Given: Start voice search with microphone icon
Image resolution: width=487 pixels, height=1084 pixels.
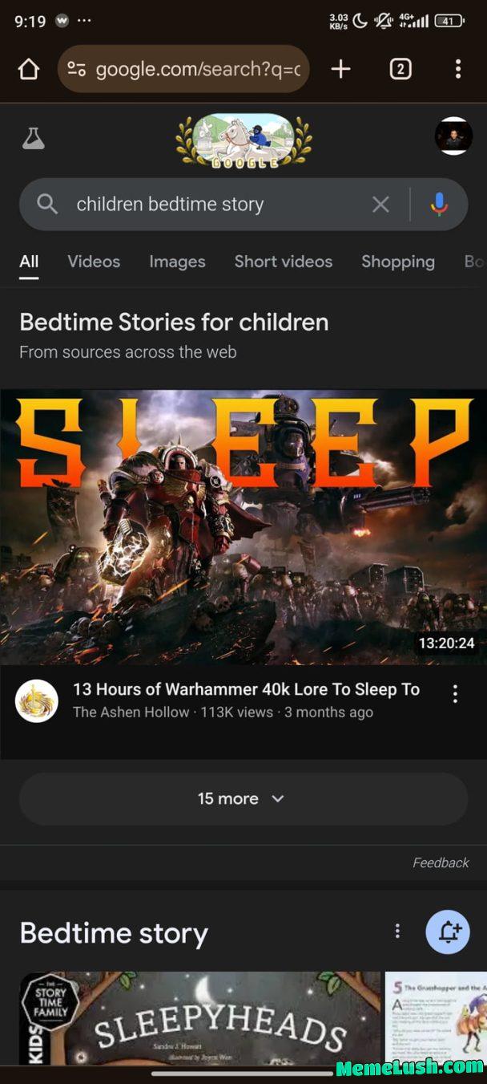Looking at the screenshot, I should (438, 205).
